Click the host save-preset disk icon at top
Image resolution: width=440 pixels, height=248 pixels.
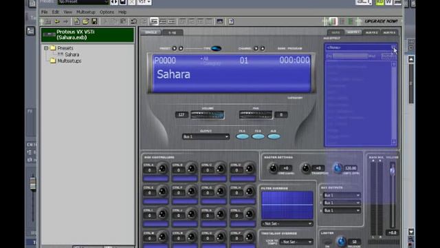123,2
